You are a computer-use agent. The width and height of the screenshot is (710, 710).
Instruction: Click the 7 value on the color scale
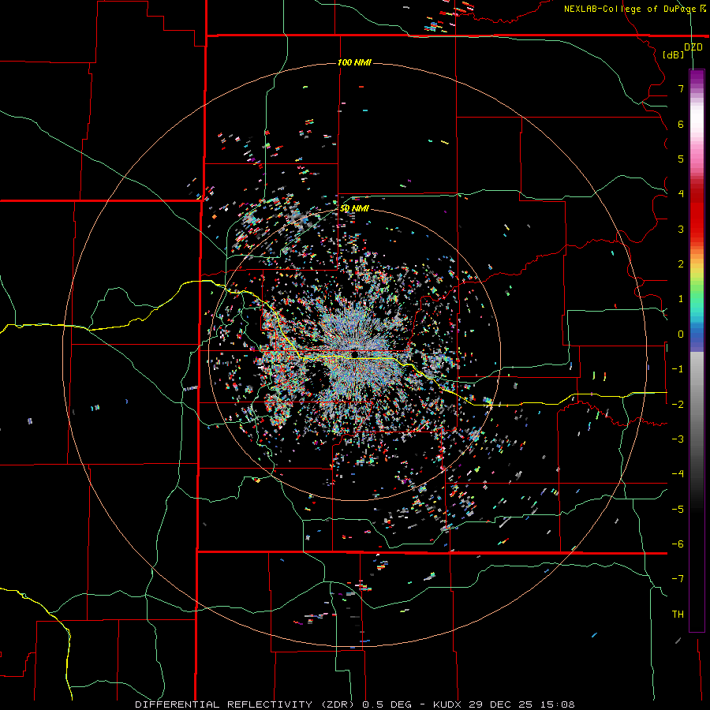coord(681,88)
